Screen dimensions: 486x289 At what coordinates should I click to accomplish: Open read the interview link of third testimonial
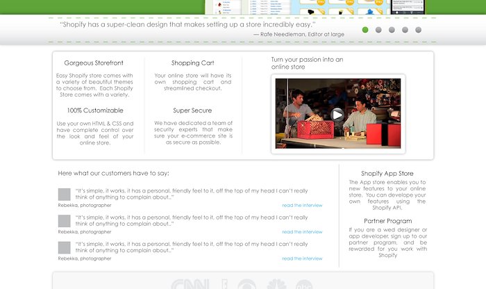302,258
